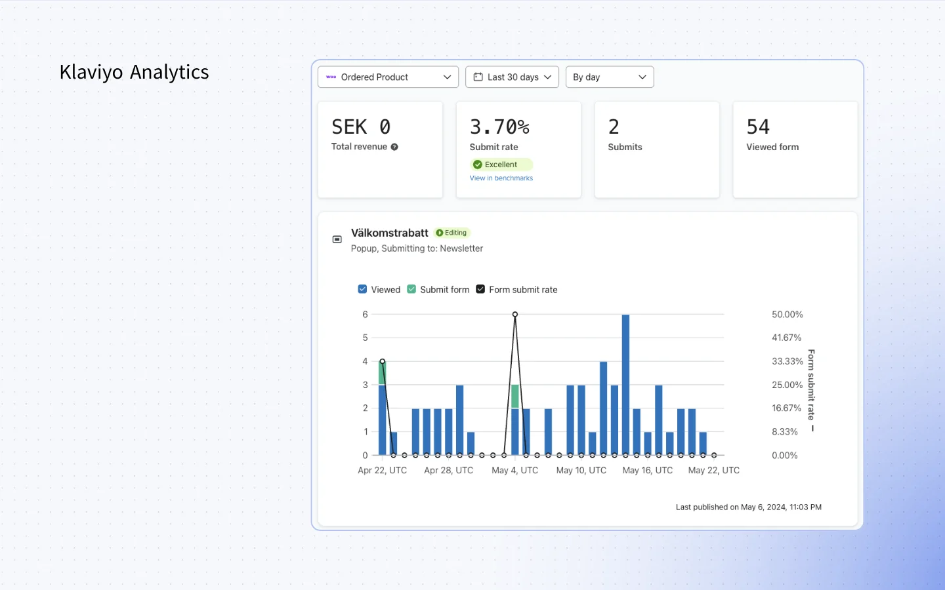Click the Excellent benchmark badge
Viewport: 945px width, 590px height.
[x=501, y=165]
